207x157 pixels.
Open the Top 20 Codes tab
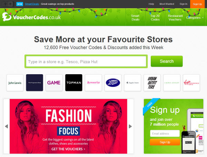click(155, 18)
